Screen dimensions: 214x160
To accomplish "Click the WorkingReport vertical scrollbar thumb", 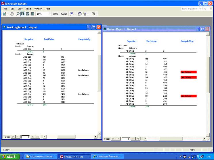I will click(99, 73).
